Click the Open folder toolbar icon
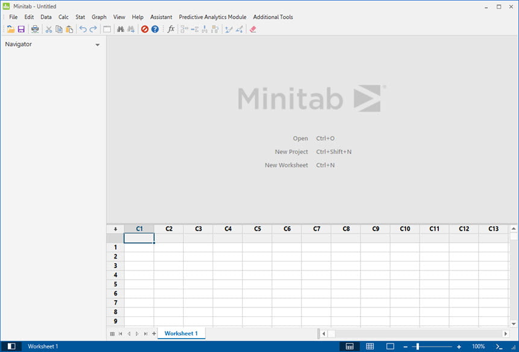 pyautogui.click(x=11, y=29)
